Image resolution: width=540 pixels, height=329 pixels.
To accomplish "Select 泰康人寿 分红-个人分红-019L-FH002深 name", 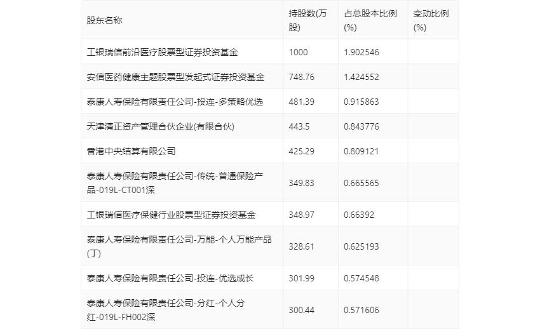I will point(166,310).
